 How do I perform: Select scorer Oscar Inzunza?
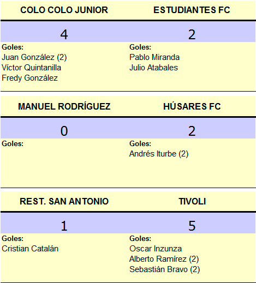[x=156, y=249]
